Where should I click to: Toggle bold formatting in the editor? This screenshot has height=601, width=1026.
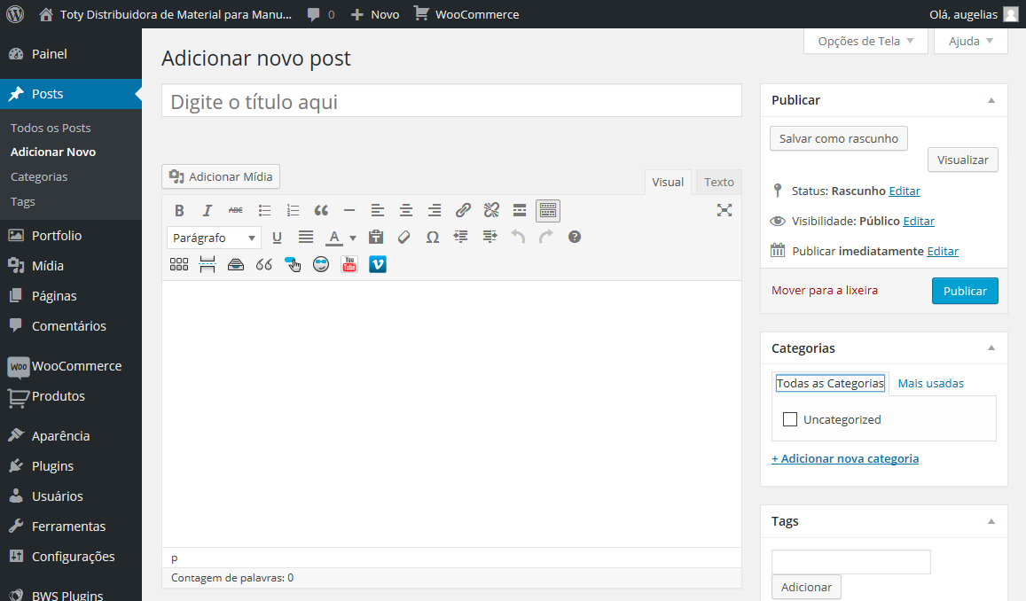pyautogui.click(x=179, y=211)
